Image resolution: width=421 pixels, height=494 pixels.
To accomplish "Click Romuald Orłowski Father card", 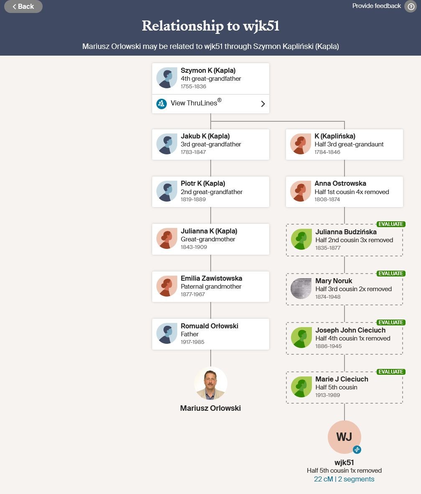I will pyautogui.click(x=211, y=334).
